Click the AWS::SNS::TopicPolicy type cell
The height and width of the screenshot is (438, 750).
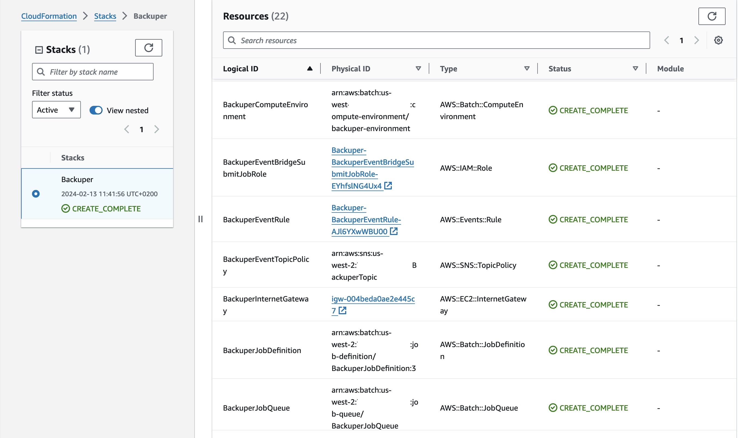point(478,265)
